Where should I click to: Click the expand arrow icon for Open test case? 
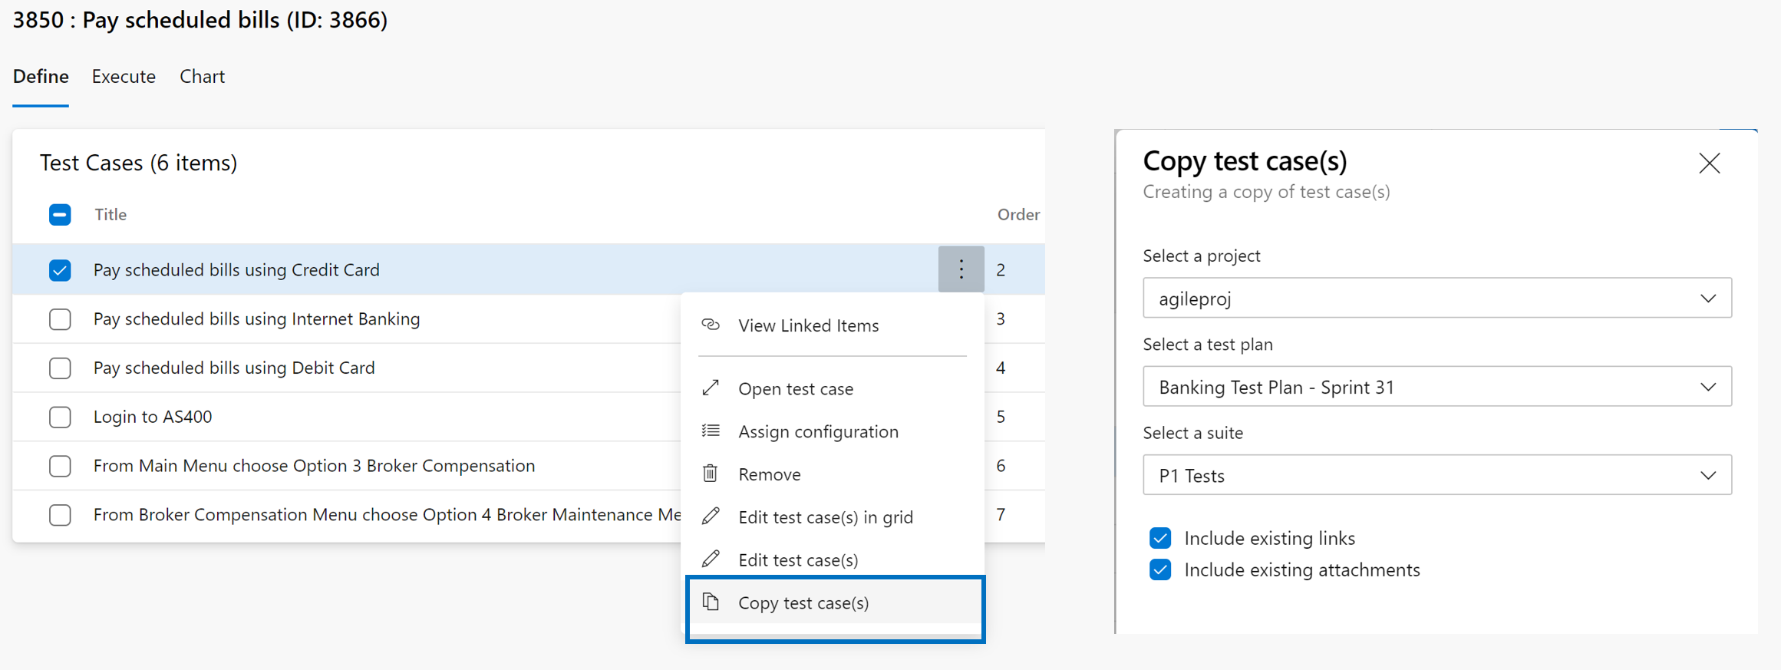(711, 388)
